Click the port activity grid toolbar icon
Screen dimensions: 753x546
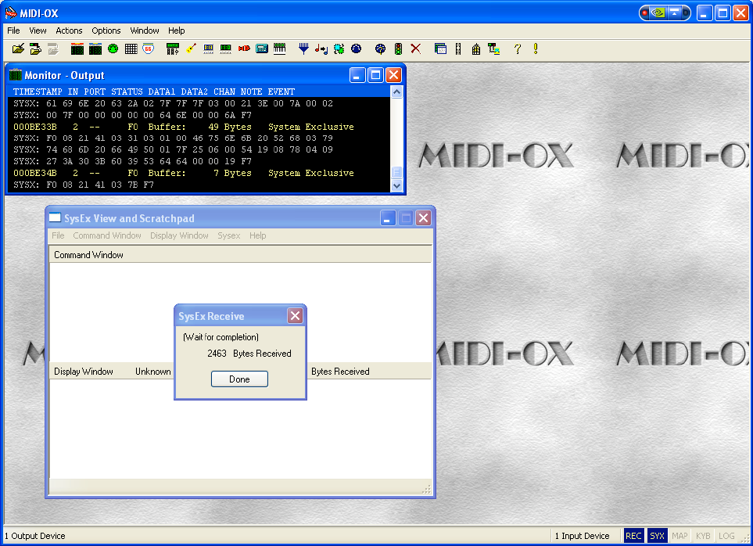click(x=131, y=49)
